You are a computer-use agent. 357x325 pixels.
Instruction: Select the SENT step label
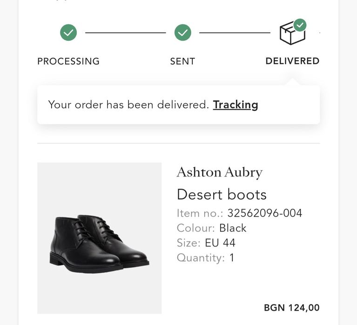182,61
